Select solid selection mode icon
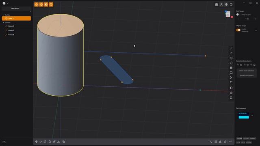The width and height of the screenshot is (260, 146). [x=51, y=4]
